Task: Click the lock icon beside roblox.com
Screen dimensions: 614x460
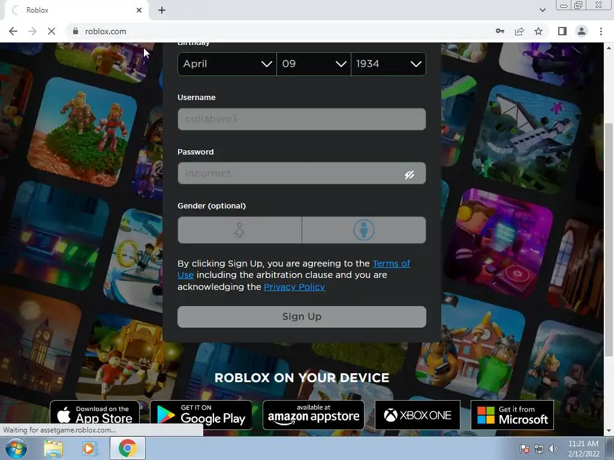Action: coord(76,31)
